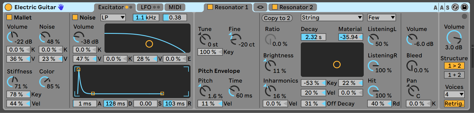Click the 31 % Off Decay field
The image size is (474, 113).
tap(313, 104)
